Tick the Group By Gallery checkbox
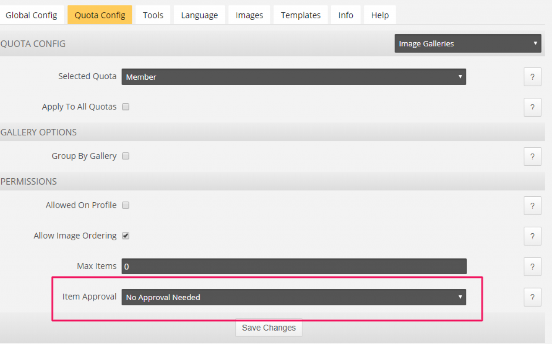This screenshot has width=552, height=344. [x=125, y=156]
